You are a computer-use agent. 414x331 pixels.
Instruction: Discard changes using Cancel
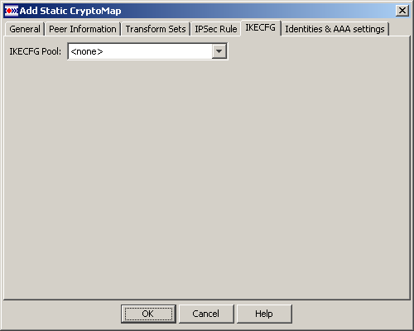206,314
